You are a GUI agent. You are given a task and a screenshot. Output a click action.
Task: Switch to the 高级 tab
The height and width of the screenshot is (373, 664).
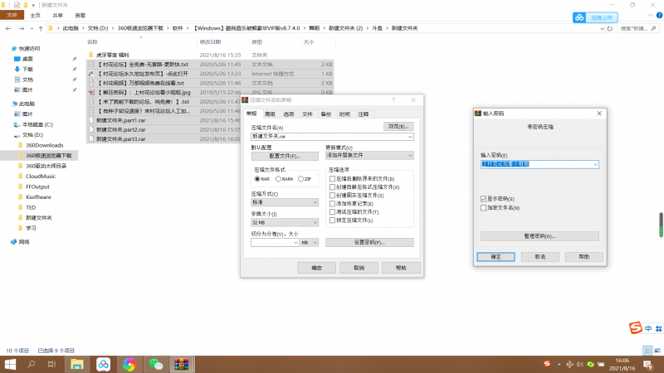tap(269, 114)
